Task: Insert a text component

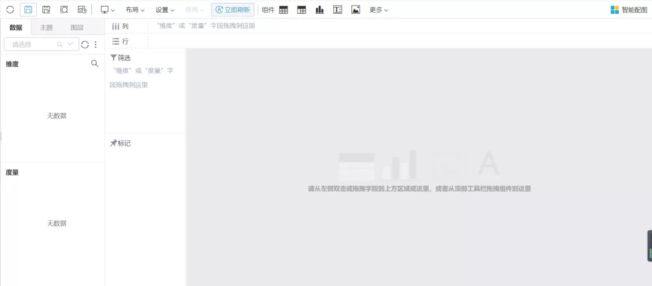Action: click(x=337, y=10)
